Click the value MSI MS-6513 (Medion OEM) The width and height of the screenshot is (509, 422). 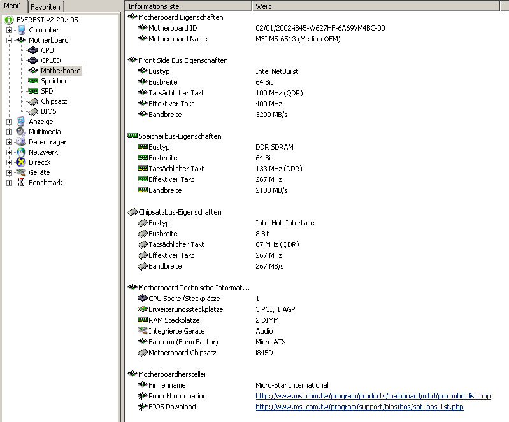click(x=298, y=39)
